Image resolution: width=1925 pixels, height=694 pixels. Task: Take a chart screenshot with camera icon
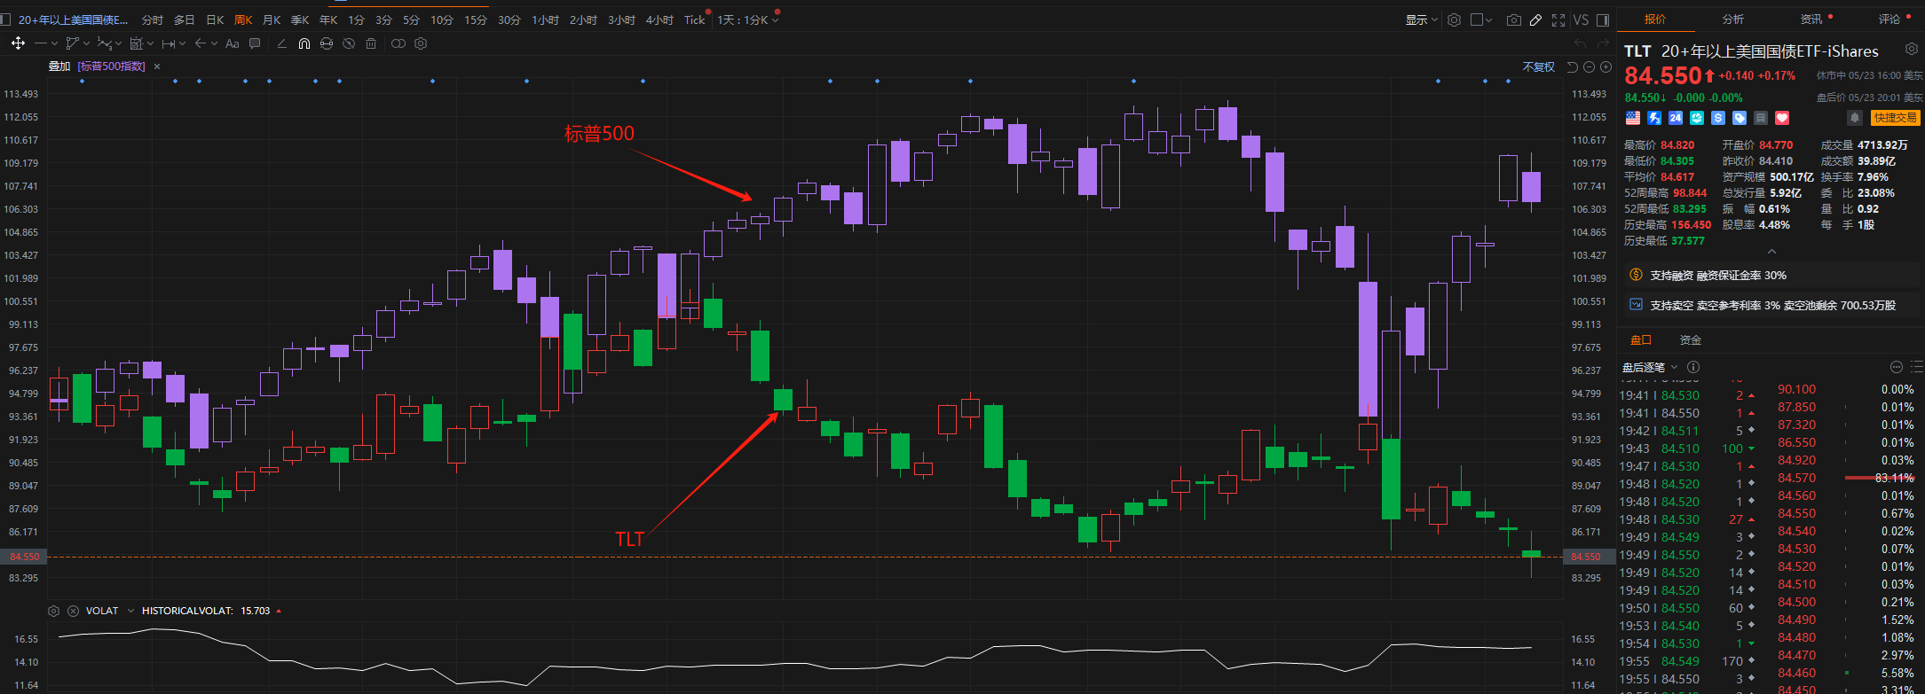pyautogui.click(x=1514, y=19)
